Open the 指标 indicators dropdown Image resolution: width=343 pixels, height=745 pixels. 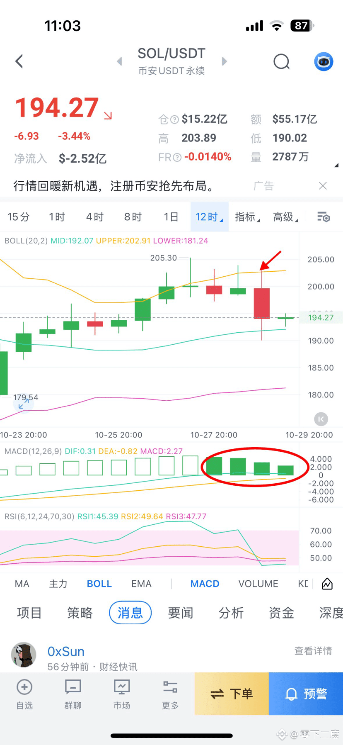247,217
